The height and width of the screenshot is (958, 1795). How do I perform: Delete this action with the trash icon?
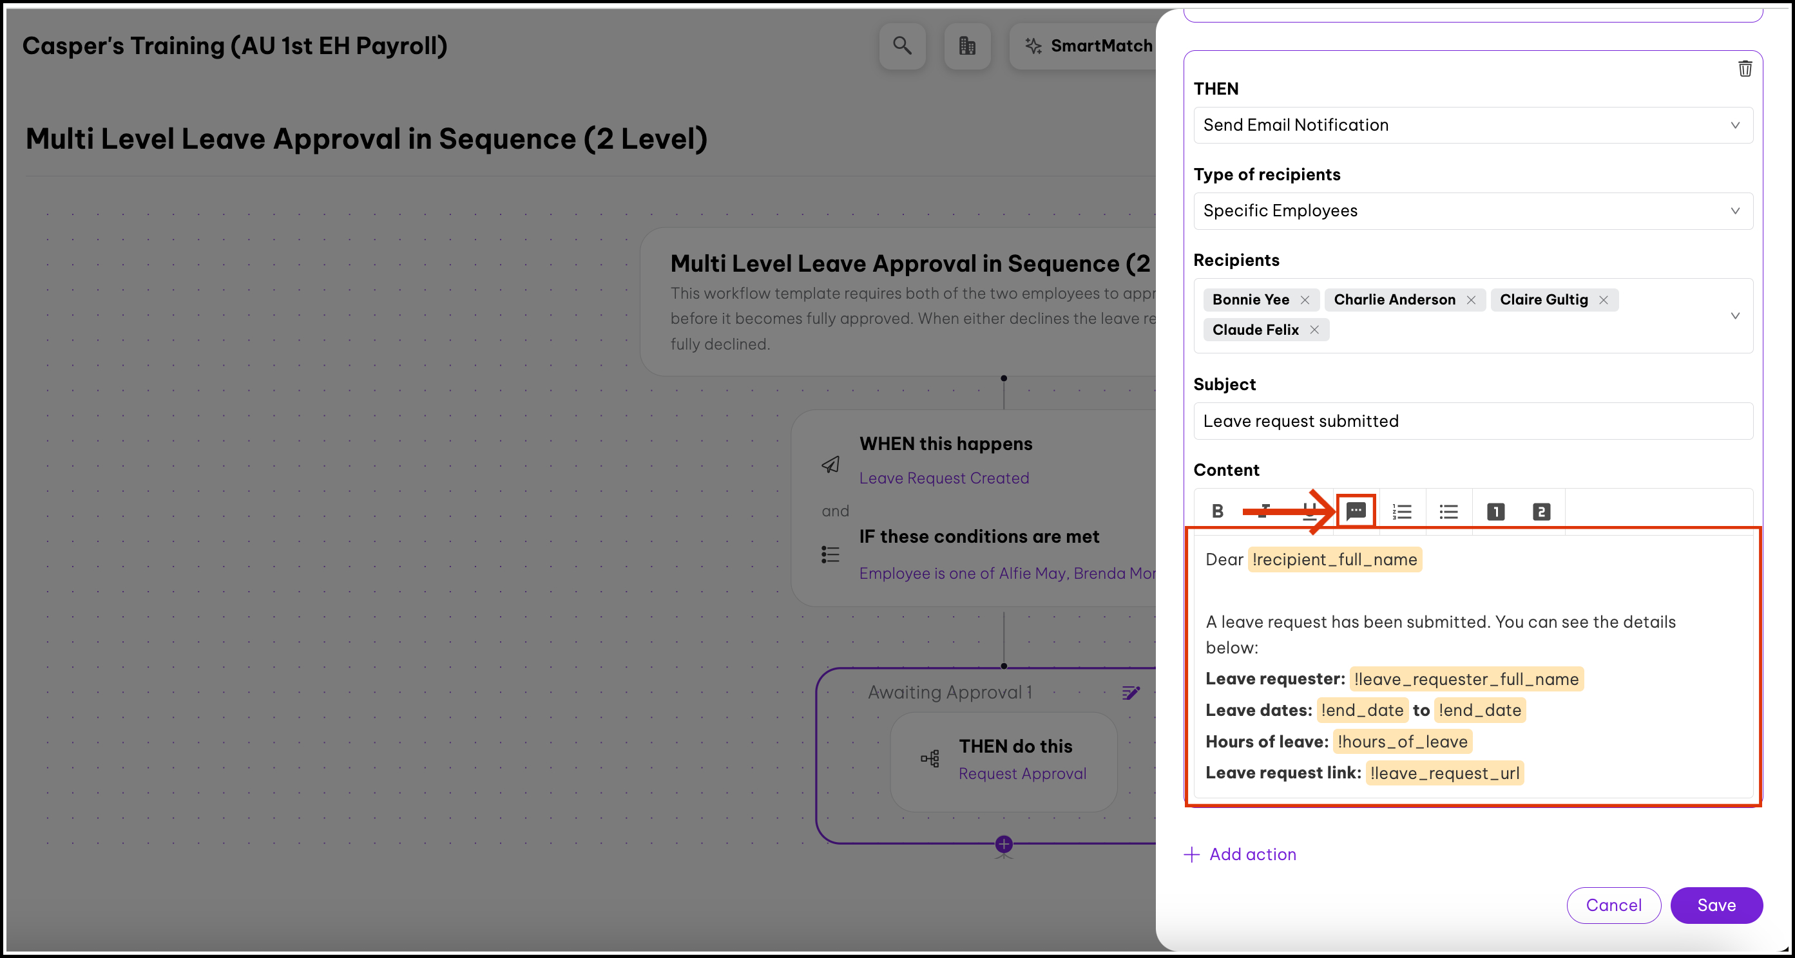click(1745, 68)
